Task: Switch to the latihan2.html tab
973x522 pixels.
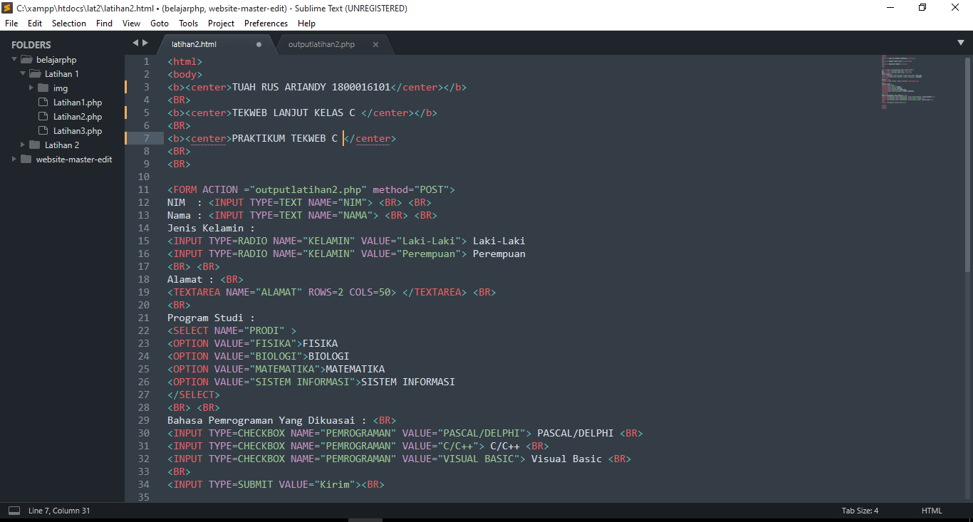Action: [217, 44]
